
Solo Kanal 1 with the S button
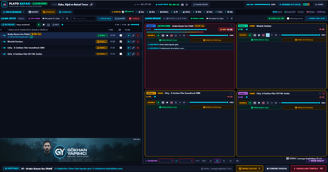tap(180, 35)
